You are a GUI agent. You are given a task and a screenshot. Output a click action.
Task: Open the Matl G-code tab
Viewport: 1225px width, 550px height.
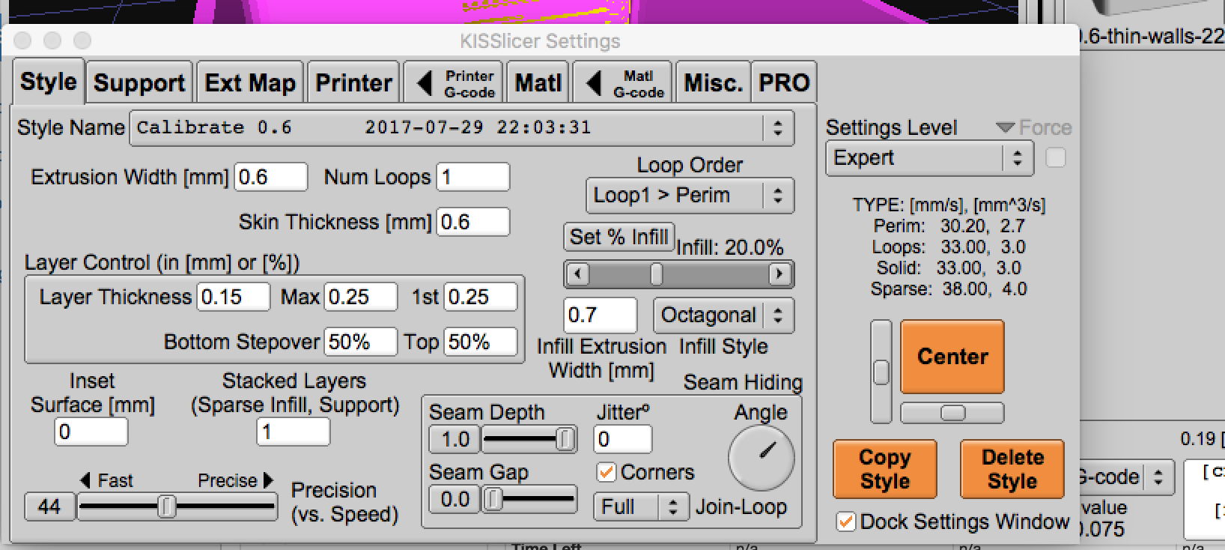623,82
